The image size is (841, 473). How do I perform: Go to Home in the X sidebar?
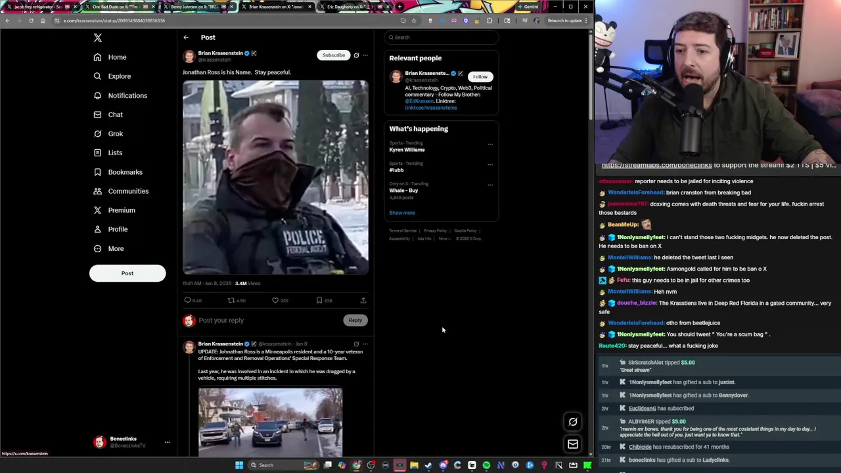(x=110, y=57)
